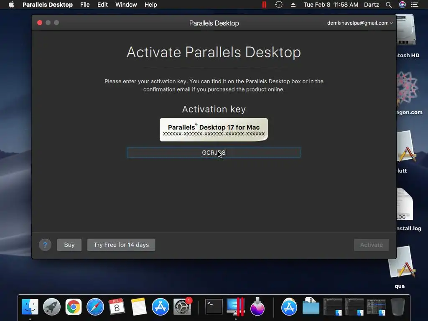The width and height of the screenshot is (428, 321).
Task: Click the eject icon in menu bar
Action: click(293, 5)
